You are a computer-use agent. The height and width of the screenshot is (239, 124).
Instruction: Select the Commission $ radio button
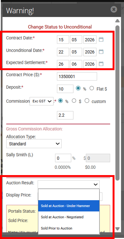click(74, 101)
